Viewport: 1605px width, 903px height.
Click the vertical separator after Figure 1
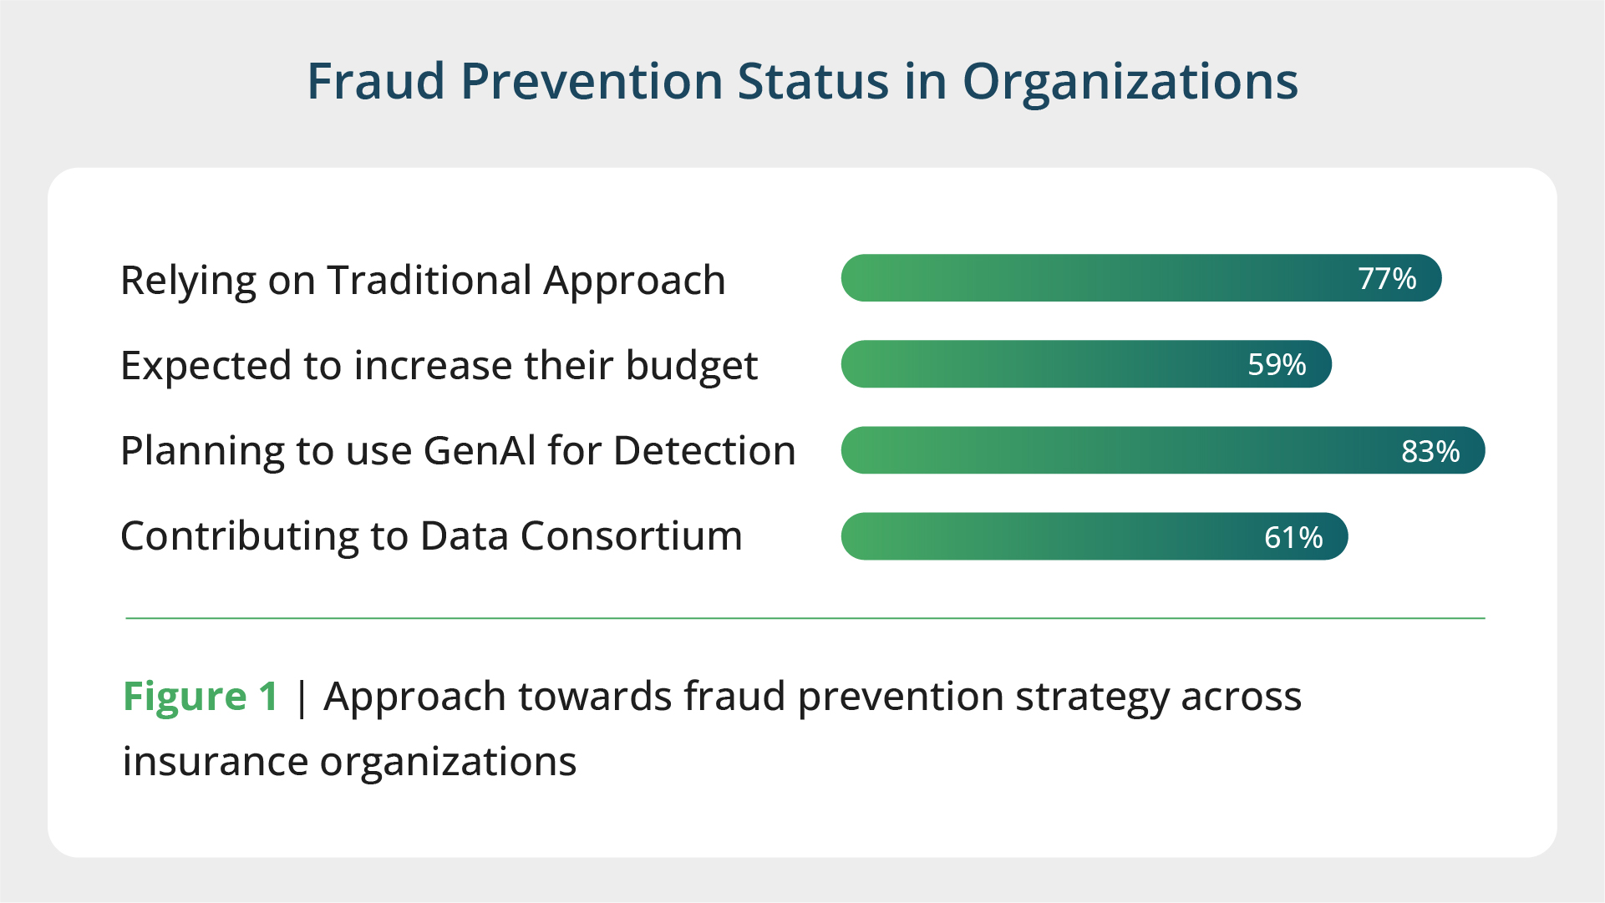click(x=302, y=697)
